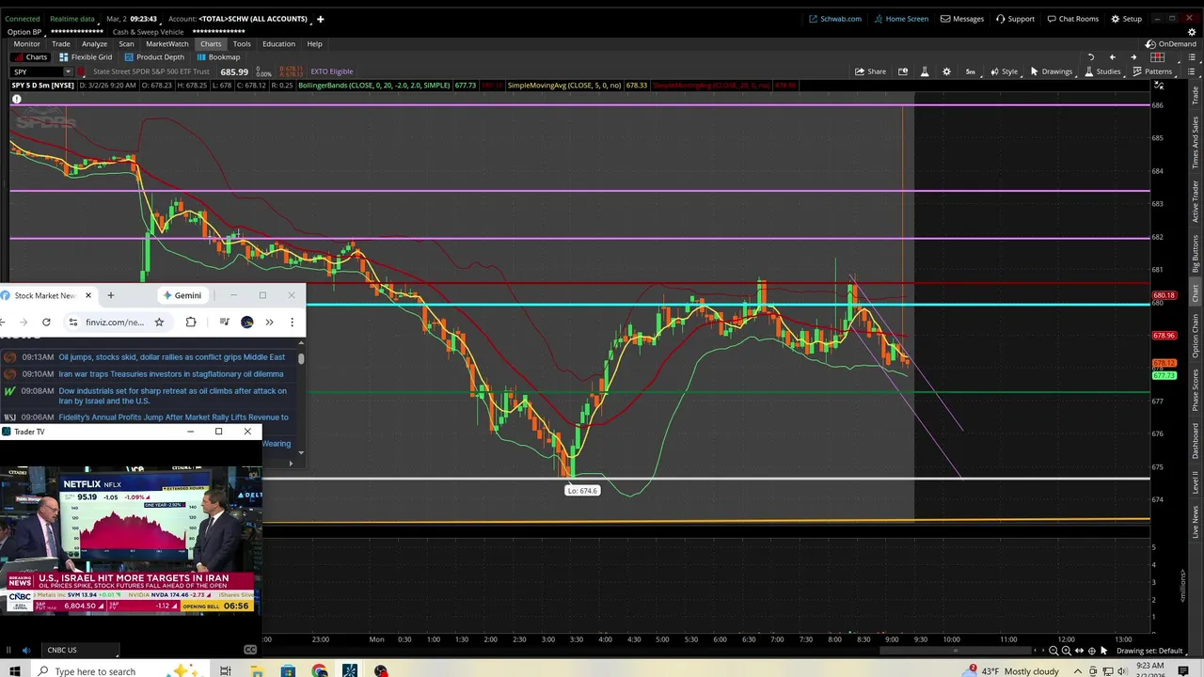Open the Option Chain side panel
The image size is (1204, 677).
(1196, 337)
